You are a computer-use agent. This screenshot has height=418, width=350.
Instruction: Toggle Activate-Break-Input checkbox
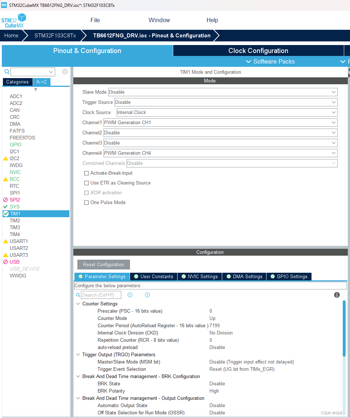point(86,173)
